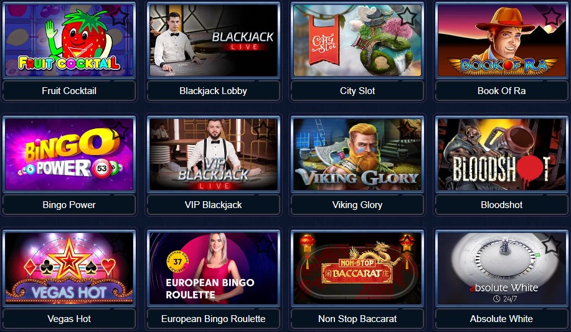
Task: Click the Fruit Cocktail title button
Action: pyautogui.click(x=69, y=91)
